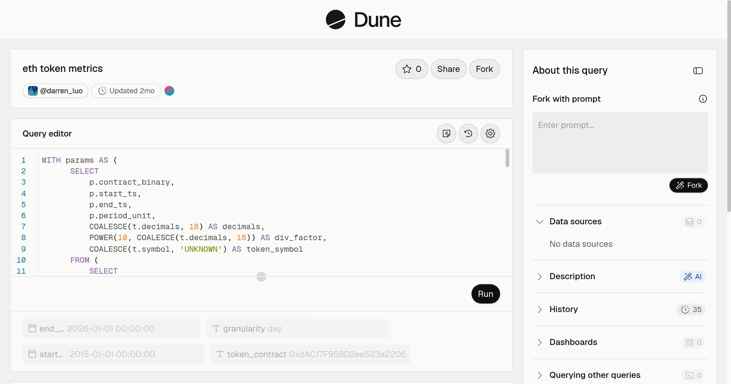Viewport: 731px width, 384px height.
Task: Fork with prompt using the black Fork button
Action: click(688, 185)
